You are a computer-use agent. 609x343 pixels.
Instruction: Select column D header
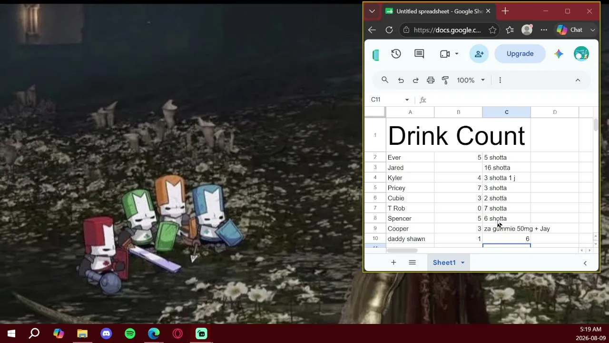point(555,112)
